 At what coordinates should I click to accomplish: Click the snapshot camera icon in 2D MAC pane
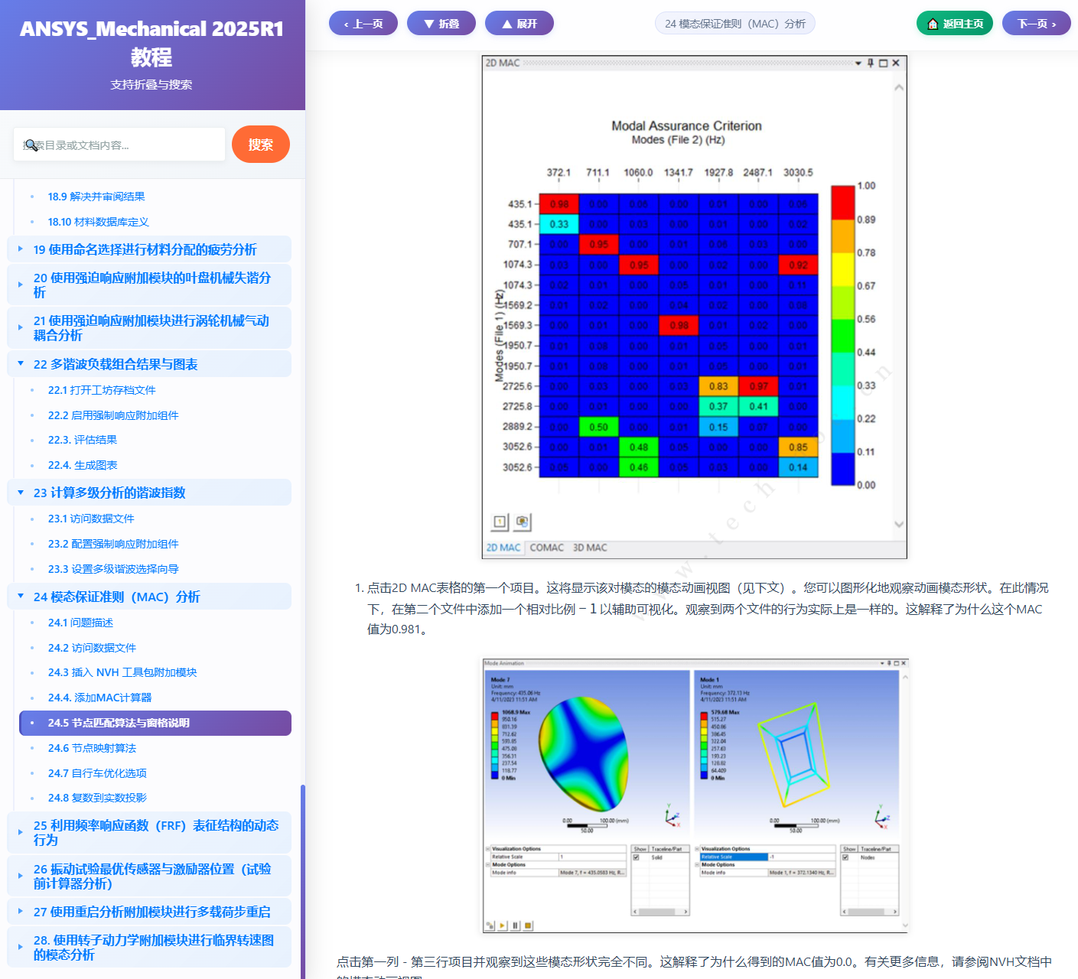[x=523, y=522]
